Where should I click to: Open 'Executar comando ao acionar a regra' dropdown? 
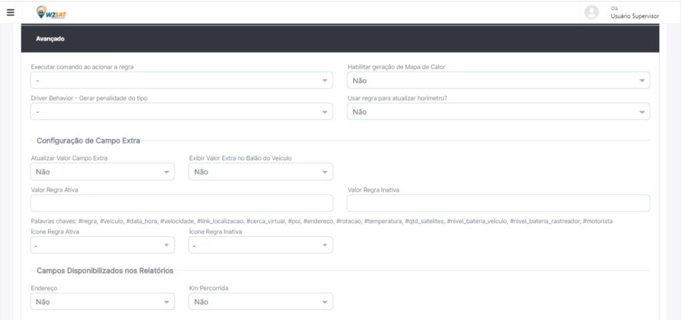click(x=181, y=80)
